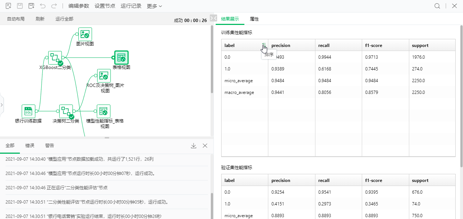The image size is (463, 219).
Task: Click the 图片视图 node icon
Action: pyautogui.click(x=85, y=34)
